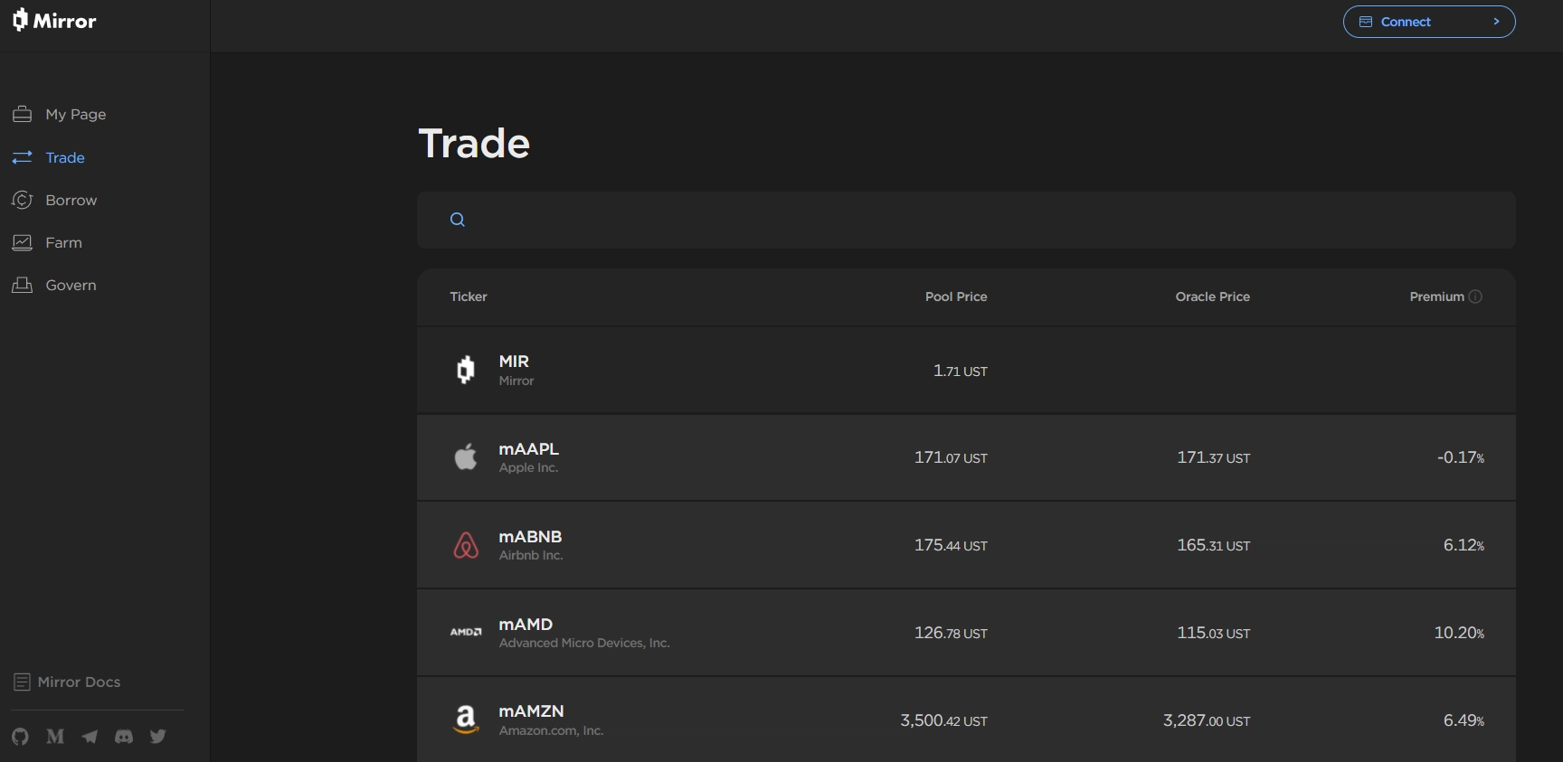Navigate to Farm in sidebar
This screenshot has width=1563, height=762.
pos(63,242)
